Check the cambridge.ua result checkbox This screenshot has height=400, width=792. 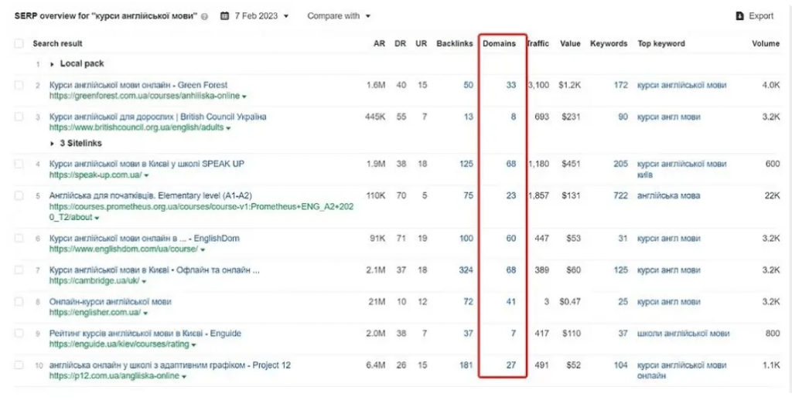pyautogui.click(x=19, y=269)
